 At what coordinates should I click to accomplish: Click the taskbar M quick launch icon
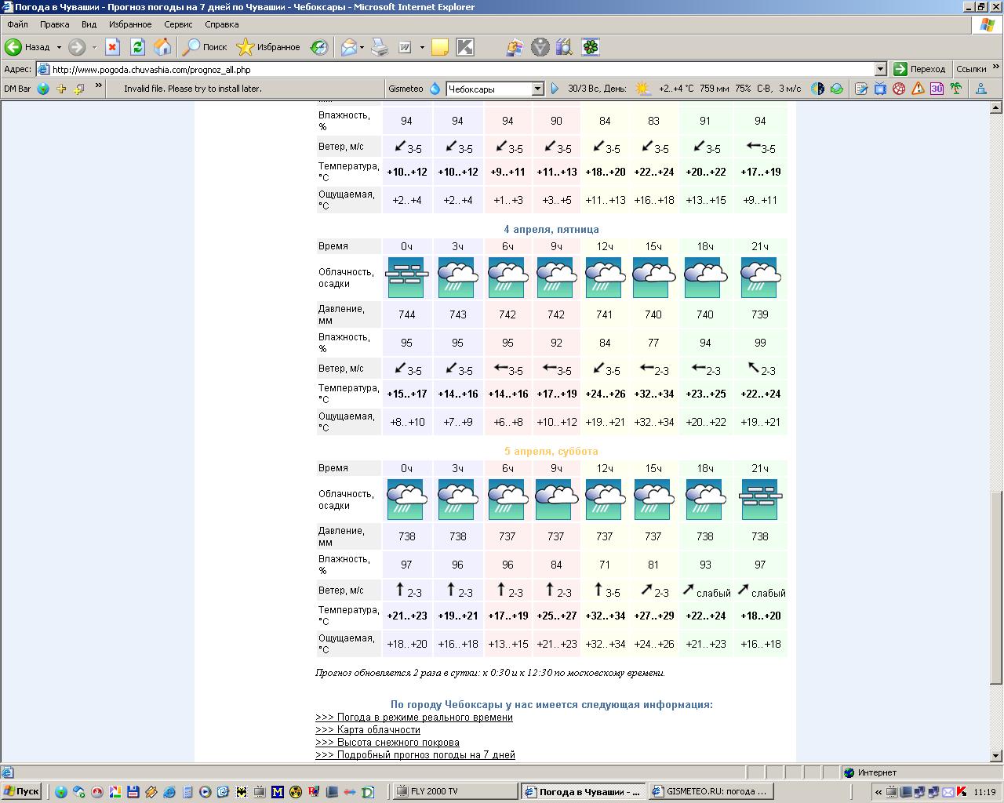tap(277, 792)
